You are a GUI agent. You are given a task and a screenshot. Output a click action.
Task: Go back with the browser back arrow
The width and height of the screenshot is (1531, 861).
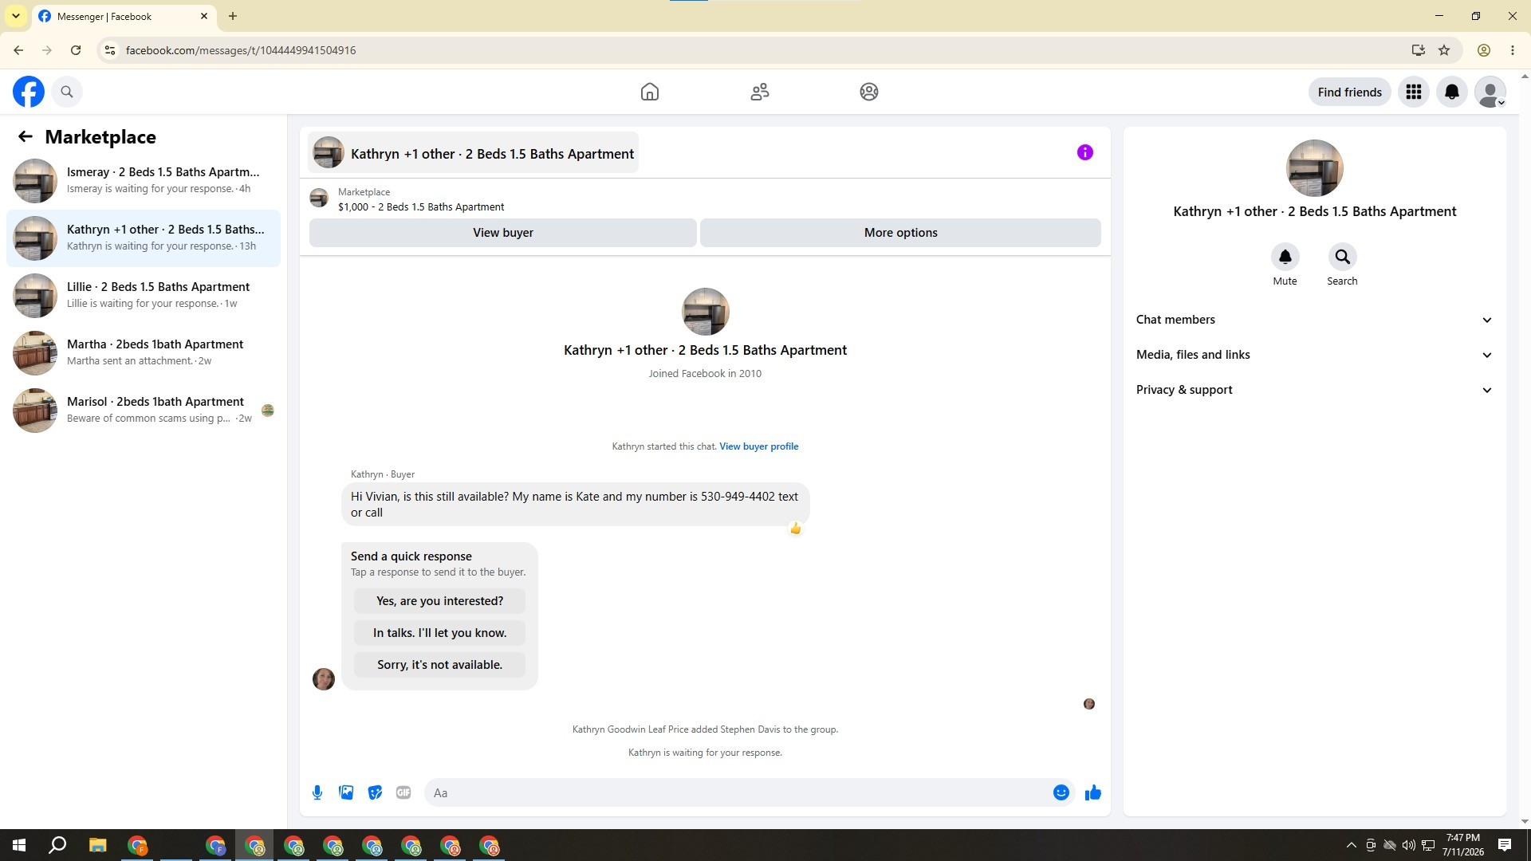[18, 50]
